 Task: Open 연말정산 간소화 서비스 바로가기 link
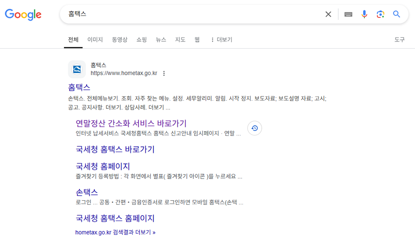131,123
